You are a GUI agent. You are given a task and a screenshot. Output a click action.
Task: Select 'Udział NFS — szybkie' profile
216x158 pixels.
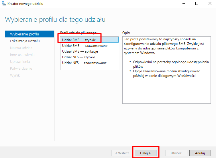78,57
